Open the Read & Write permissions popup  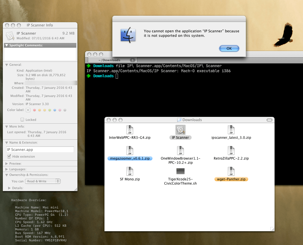tap(43, 181)
